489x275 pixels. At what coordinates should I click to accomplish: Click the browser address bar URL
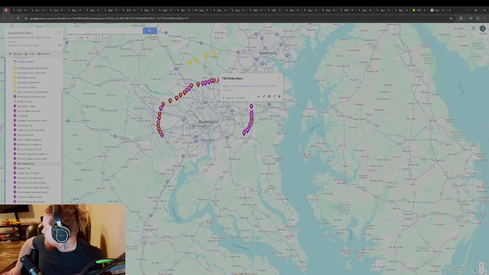click(x=109, y=18)
